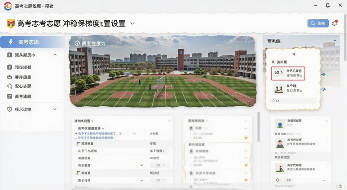Collapse the first numbered sidebar section
Screen dimensions: 347x190
(55, 55)
